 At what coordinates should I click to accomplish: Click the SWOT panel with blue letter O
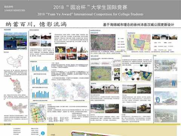click(x=166, y=99)
